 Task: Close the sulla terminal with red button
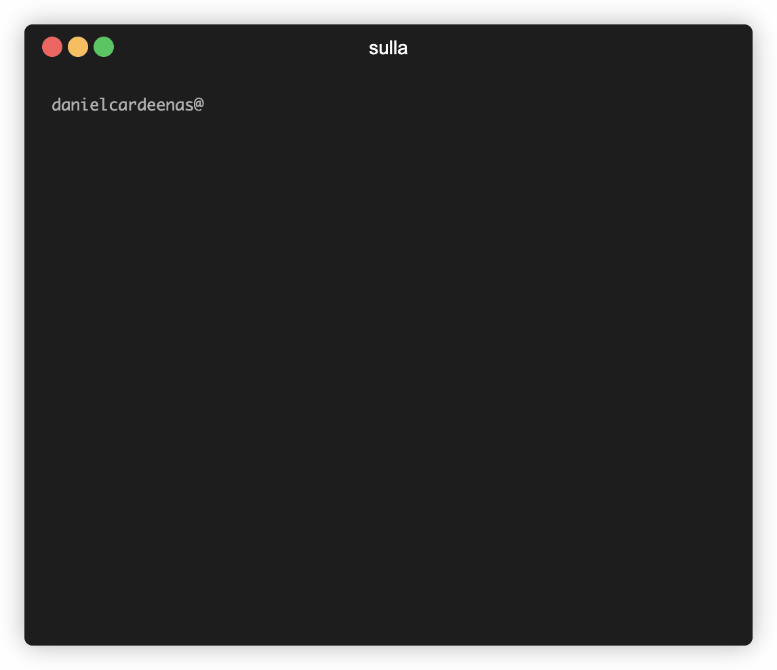click(52, 47)
